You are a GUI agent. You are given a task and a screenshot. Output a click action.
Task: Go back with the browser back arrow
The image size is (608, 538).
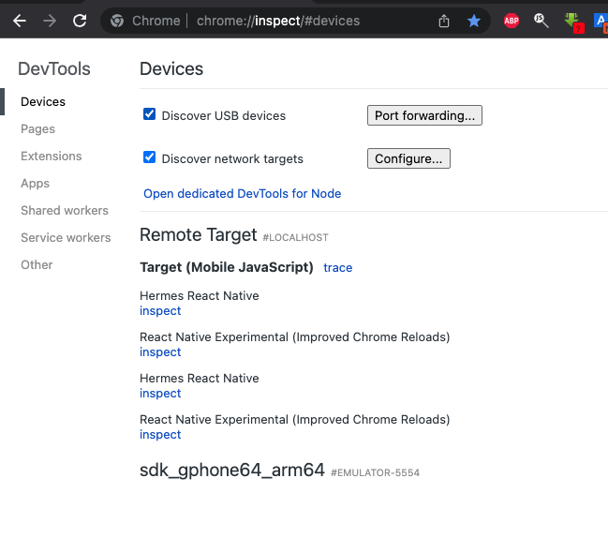point(20,21)
